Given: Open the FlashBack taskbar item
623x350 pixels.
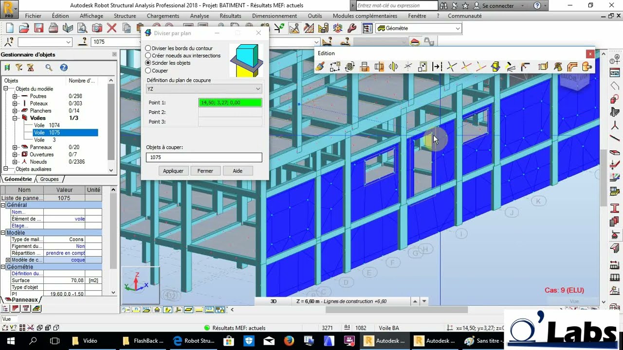Looking at the screenshot, I should click(x=143, y=341).
